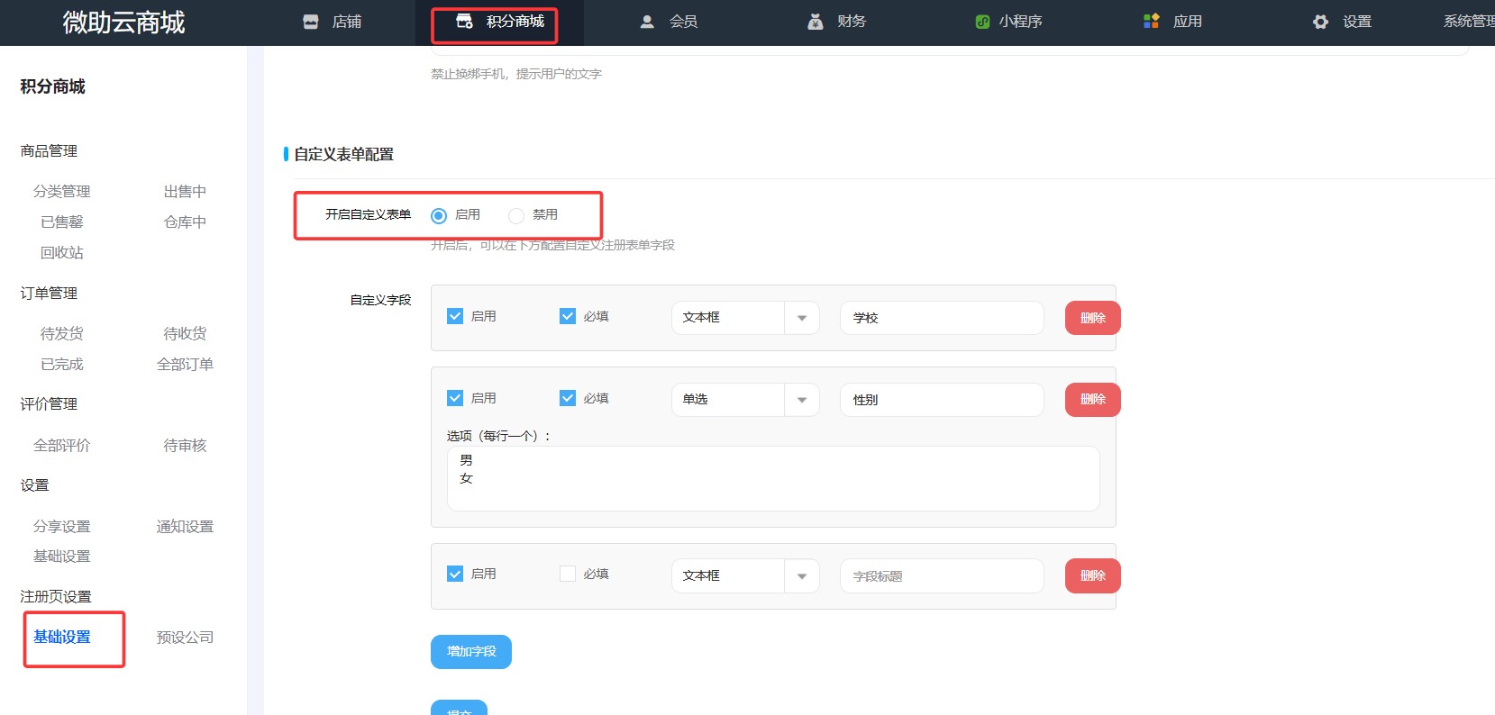The width and height of the screenshot is (1495, 715).
Task: Select the 禁用 radio for 开启自定义表单
Action: click(x=516, y=215)
